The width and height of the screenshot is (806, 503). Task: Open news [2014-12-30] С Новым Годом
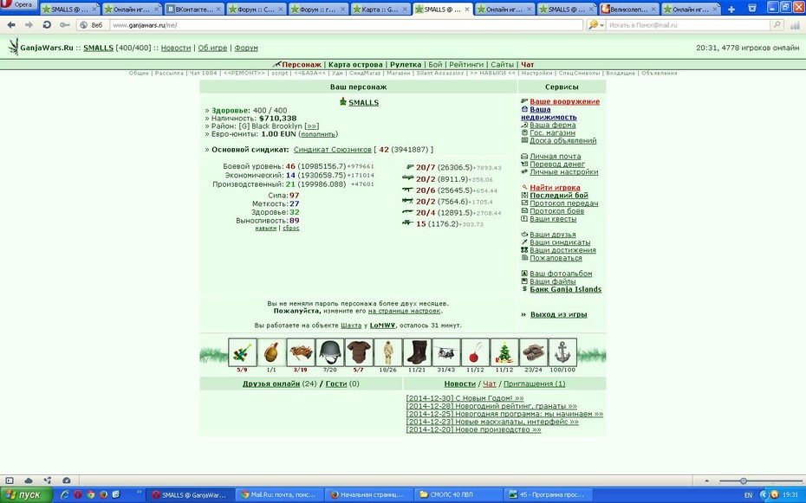[x=465, y=398]
